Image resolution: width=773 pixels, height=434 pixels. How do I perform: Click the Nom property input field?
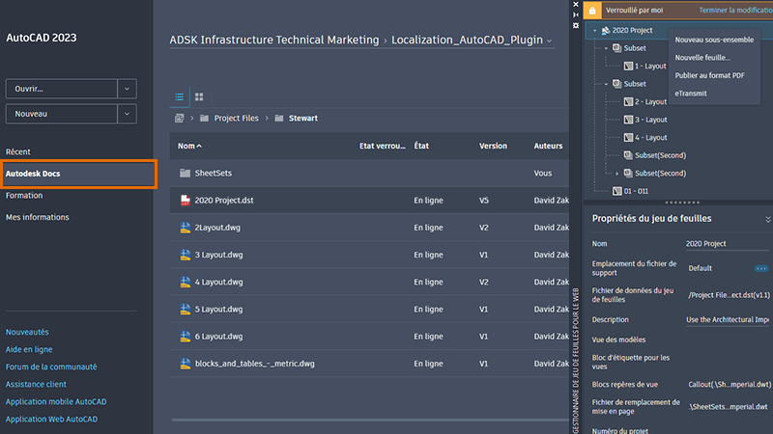[x=727, y=244]
